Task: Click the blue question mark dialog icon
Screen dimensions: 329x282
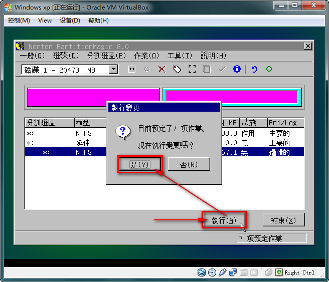Action: pos(123,132)
